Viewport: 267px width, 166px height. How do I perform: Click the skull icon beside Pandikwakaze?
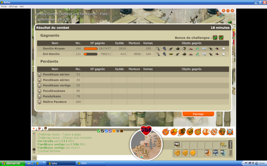(39, 91)
